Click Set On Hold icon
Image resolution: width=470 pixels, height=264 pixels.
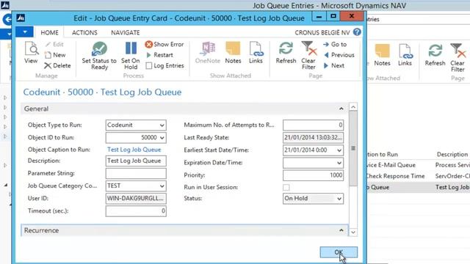131,56
